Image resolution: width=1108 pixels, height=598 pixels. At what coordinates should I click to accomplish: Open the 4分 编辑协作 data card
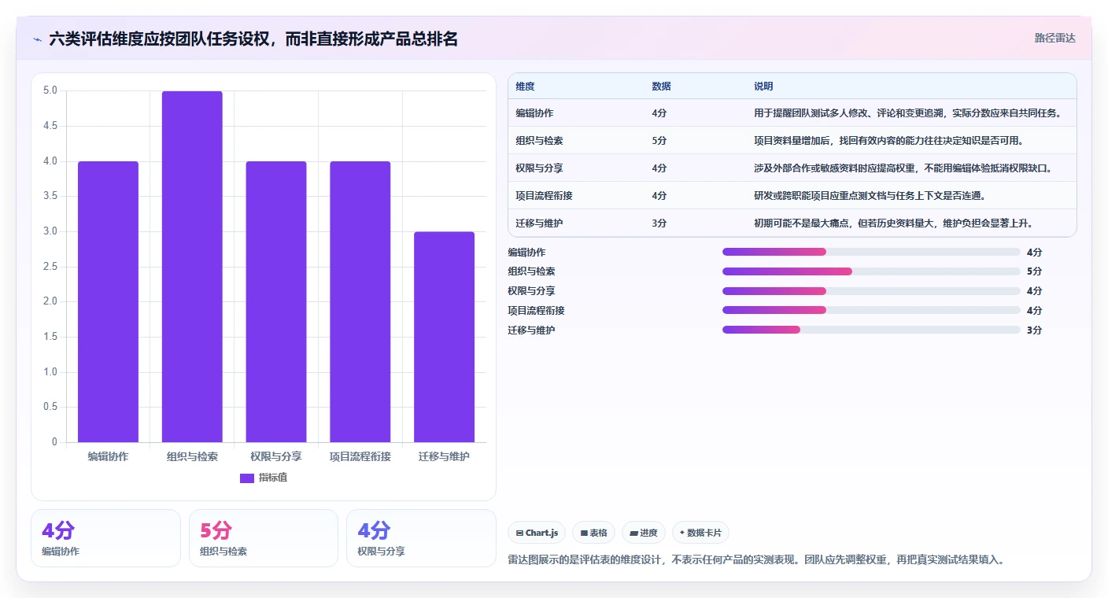click(105, 538)
